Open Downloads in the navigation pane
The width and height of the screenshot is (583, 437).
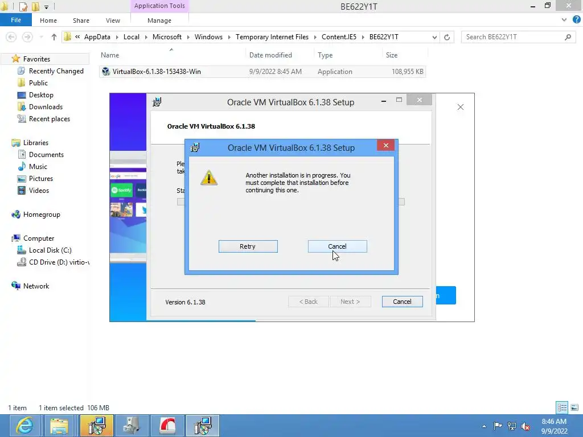coord(46,106)
